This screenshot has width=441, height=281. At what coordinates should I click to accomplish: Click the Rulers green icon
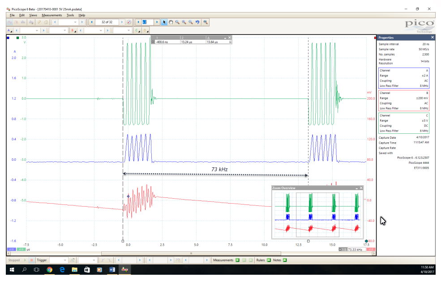coord(269,260)
